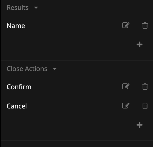Edit the Name result entry
The height and width of the screenshot is (147, 153).
[x=126, y=25]
